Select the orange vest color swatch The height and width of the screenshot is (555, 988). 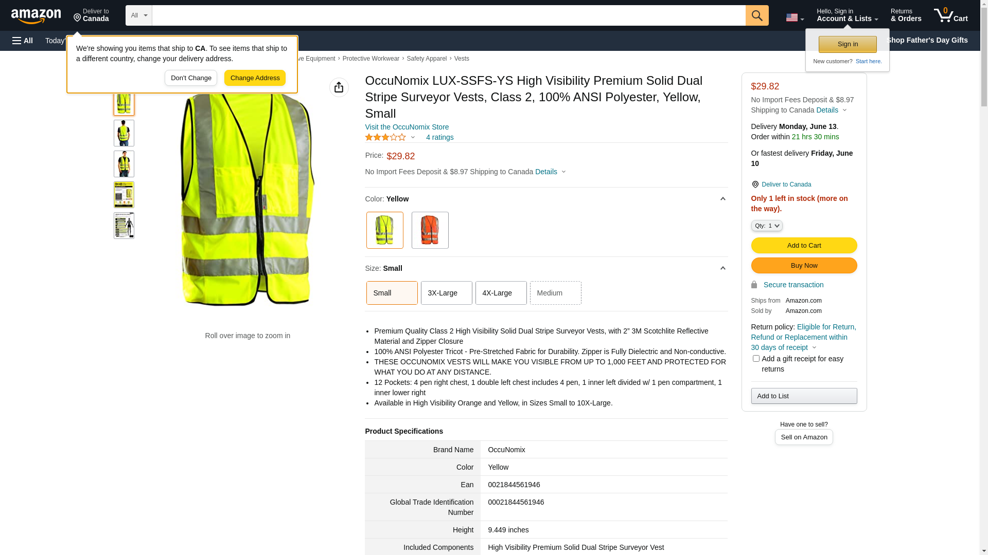[430, 230]
